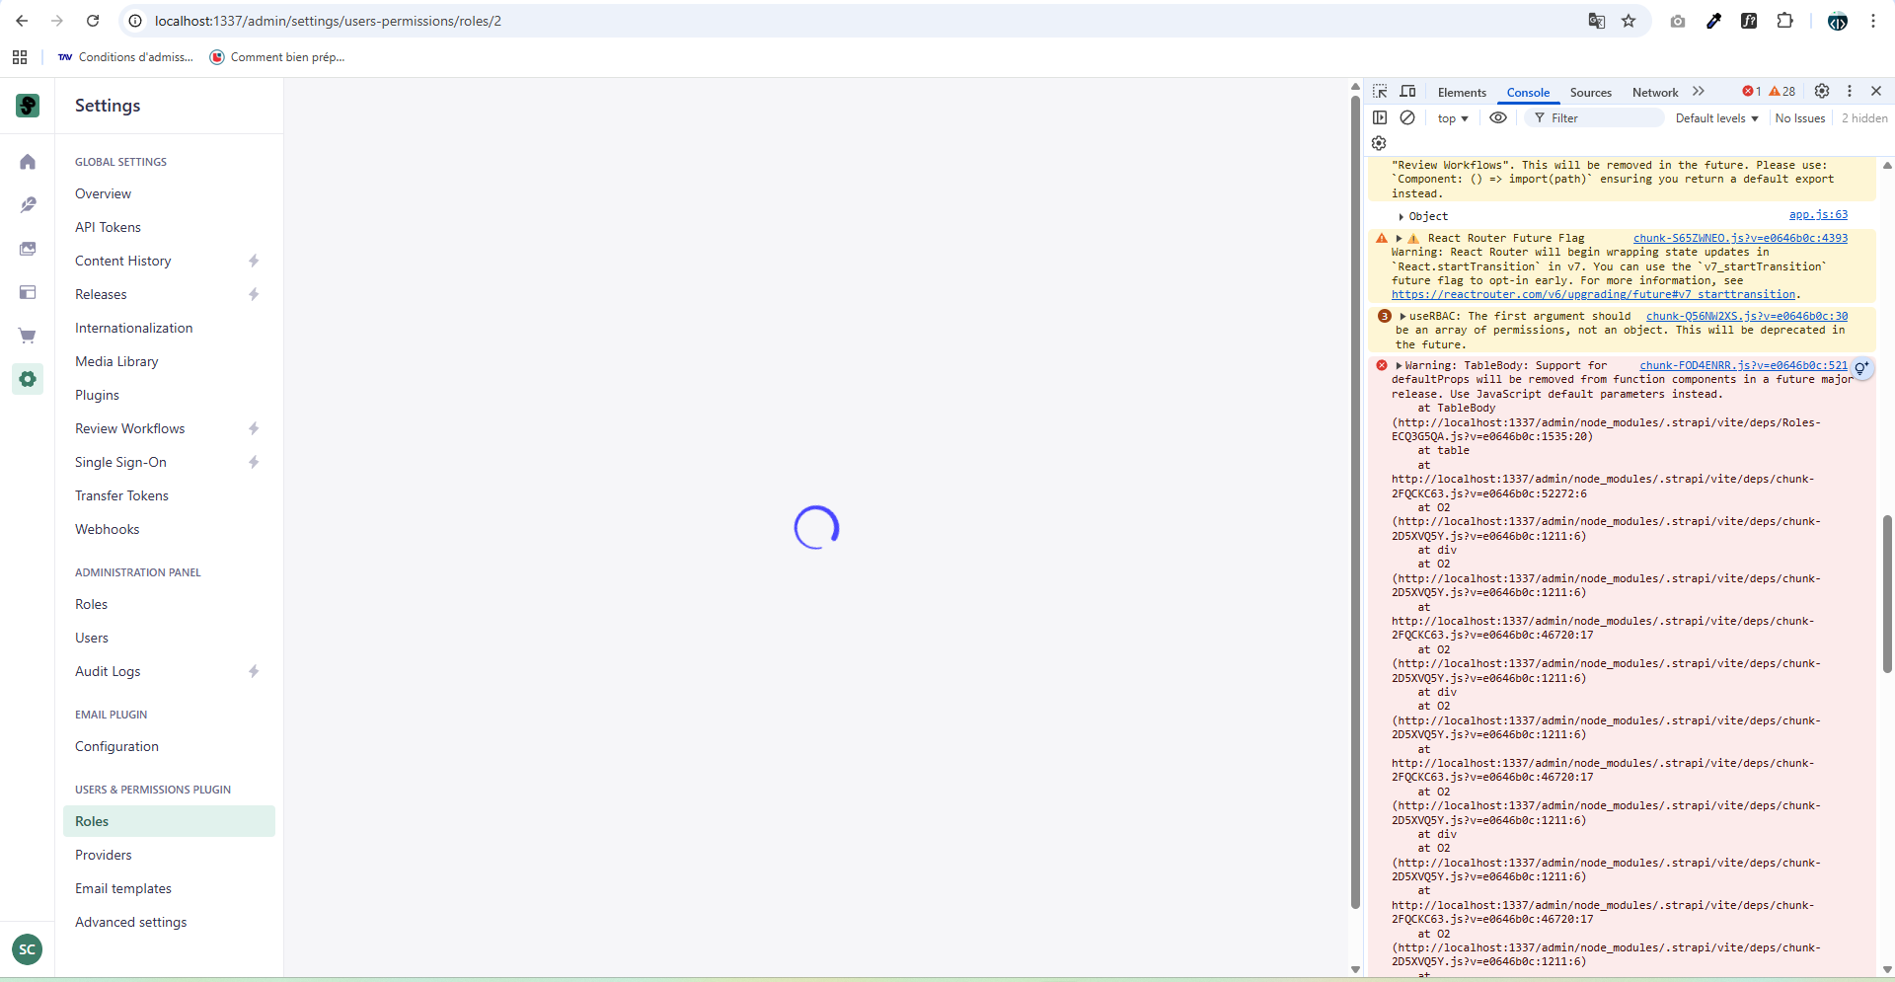Screen dimensions: 1895x982
Task: Toggle the console sidebar panel
Action: pos(1380,117)
